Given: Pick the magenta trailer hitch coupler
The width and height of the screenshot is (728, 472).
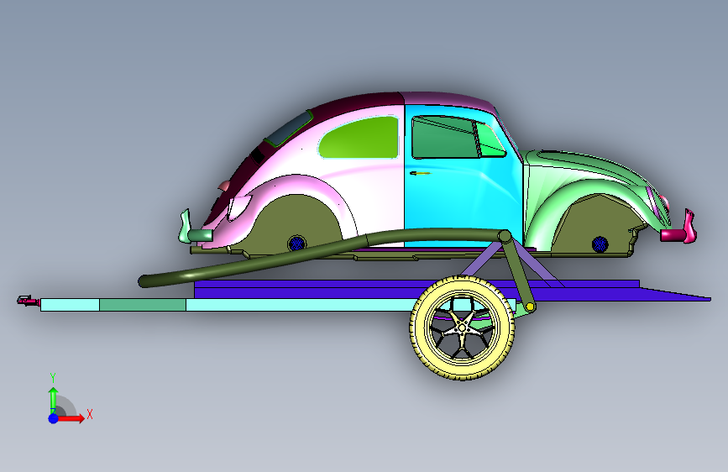Looking at the screenshot, I should coord(29,301).
